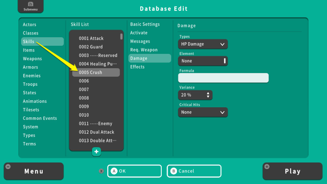Click the X button icon beside OK
Image resolution: width=327 pixels, height=184 pixels.
[102, 171]
